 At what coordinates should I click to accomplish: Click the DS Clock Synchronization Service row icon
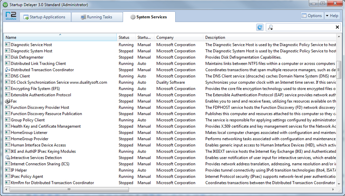point(8,82)
